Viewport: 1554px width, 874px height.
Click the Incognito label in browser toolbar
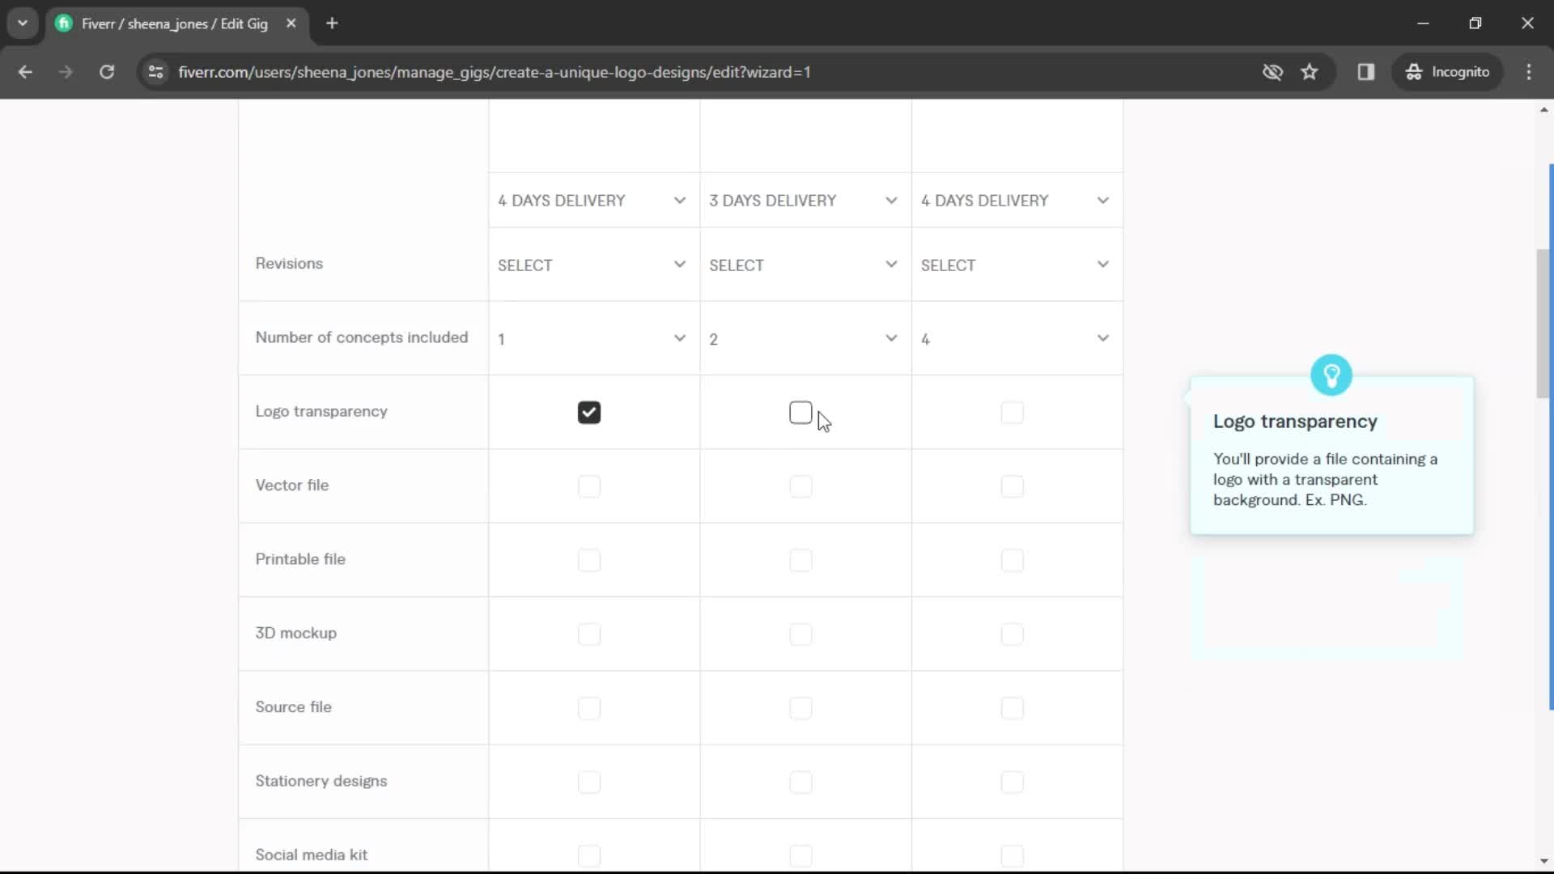pyautogui.click(x=1459, y=71)
